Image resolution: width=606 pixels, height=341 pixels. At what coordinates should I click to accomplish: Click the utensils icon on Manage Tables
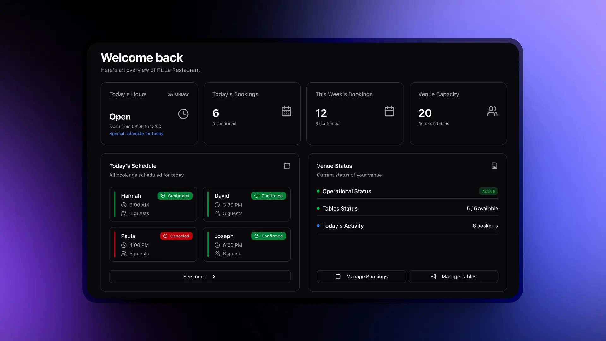[x=433, y=276]
